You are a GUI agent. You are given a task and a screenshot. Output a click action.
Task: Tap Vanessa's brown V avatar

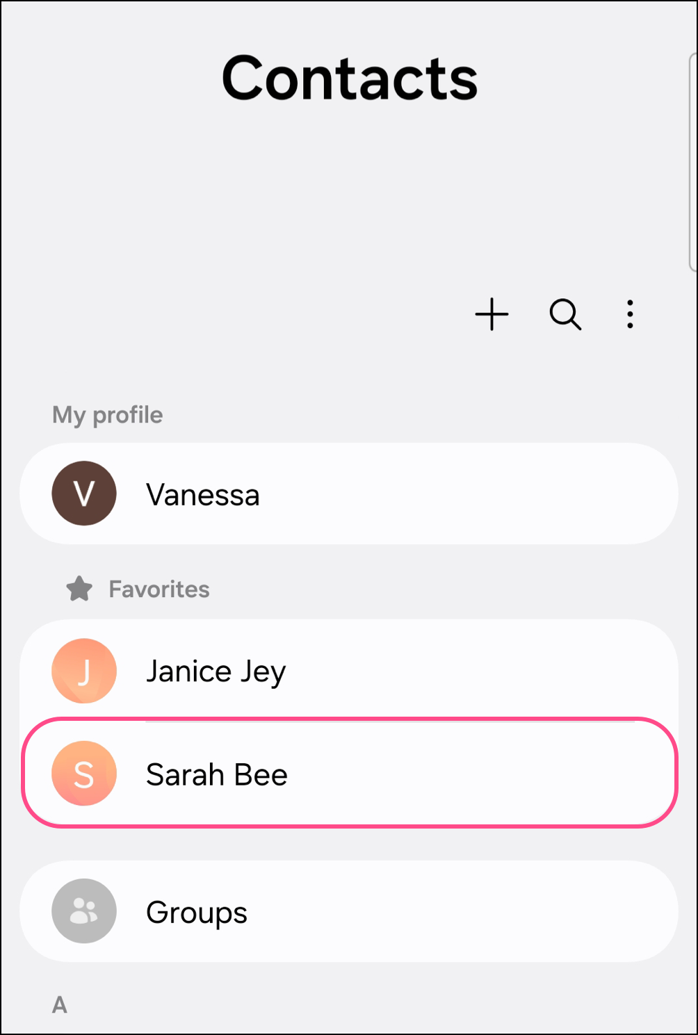tap(84, 494)
